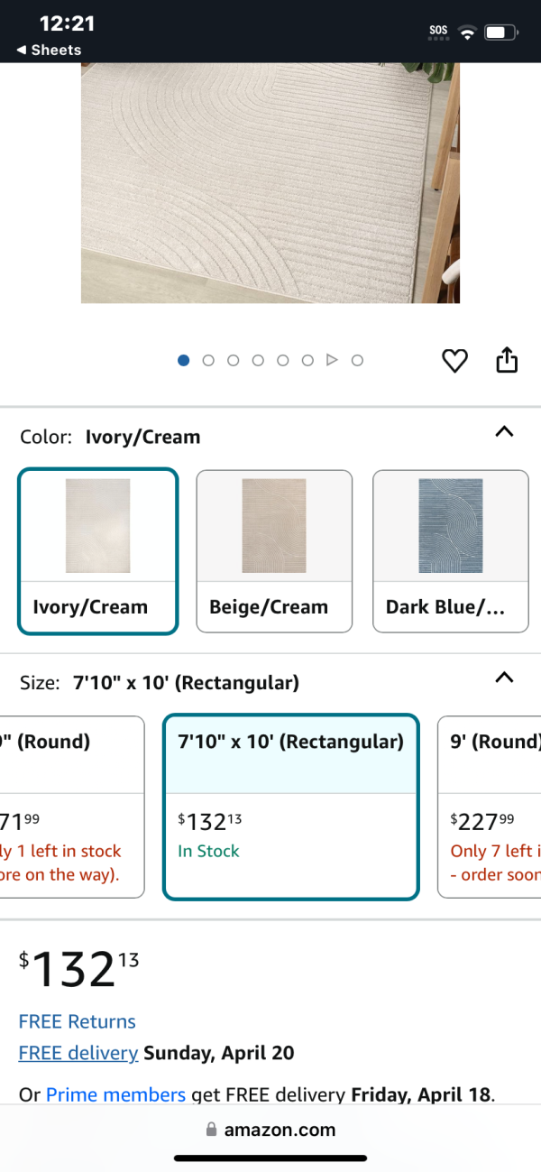Image resolution: width=541 pixels, height=1172 pixels.
Task: Select the Dark Blue color swatch
Action: (451, 550)
